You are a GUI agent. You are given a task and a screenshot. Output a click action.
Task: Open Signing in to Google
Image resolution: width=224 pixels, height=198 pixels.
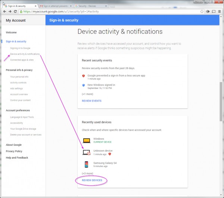[20, 48]
